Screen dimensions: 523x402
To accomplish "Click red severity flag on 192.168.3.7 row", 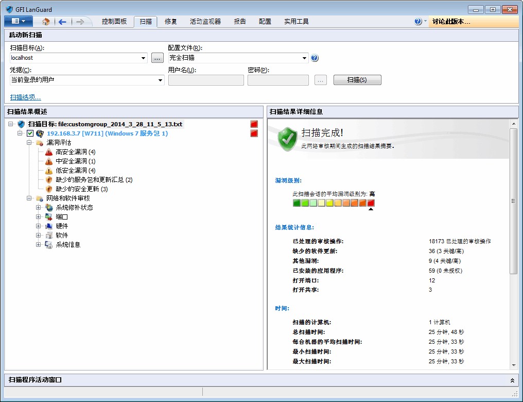I will [x=254, y=133].
